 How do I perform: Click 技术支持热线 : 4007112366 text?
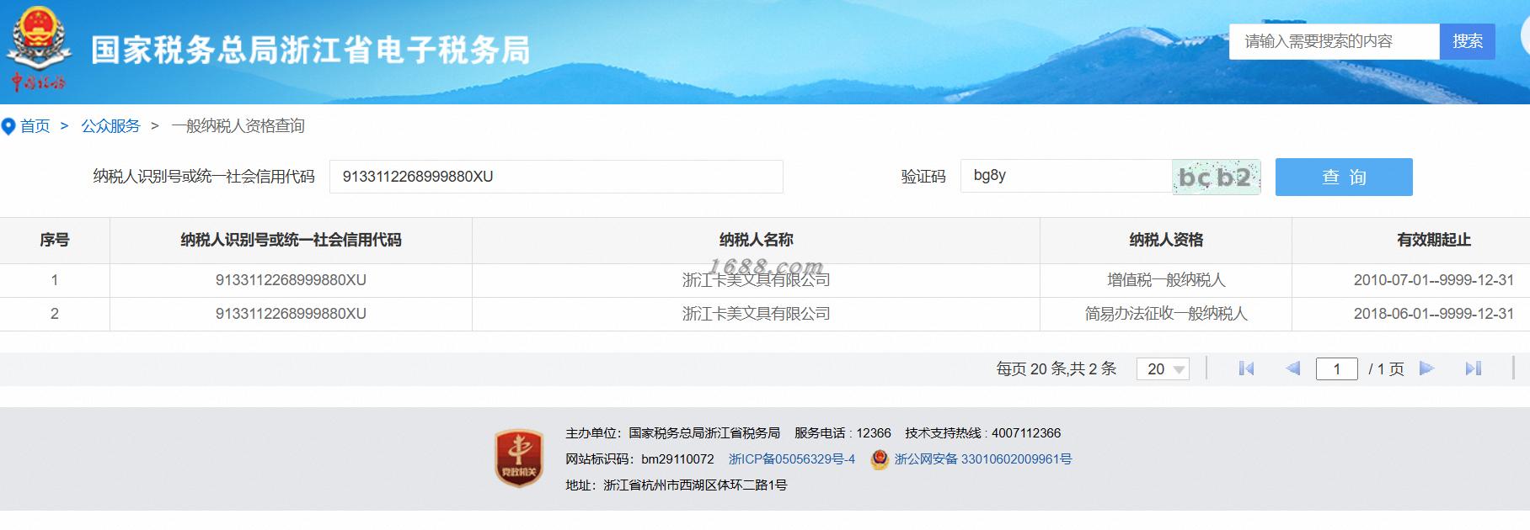point(983,433)
